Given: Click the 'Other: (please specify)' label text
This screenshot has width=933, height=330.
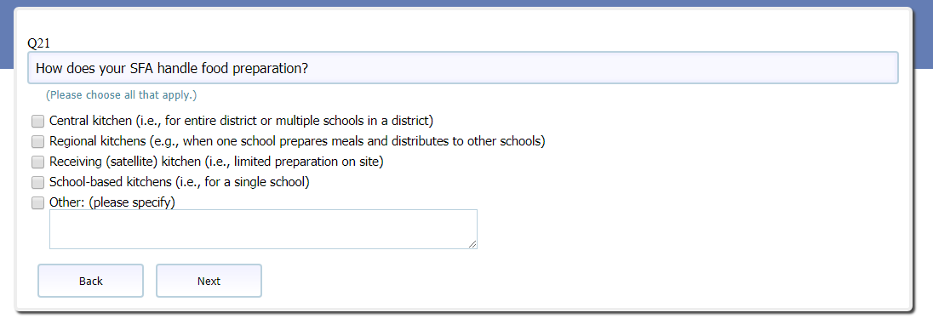Looking at the screenshot, I should (x=112, y=202).
